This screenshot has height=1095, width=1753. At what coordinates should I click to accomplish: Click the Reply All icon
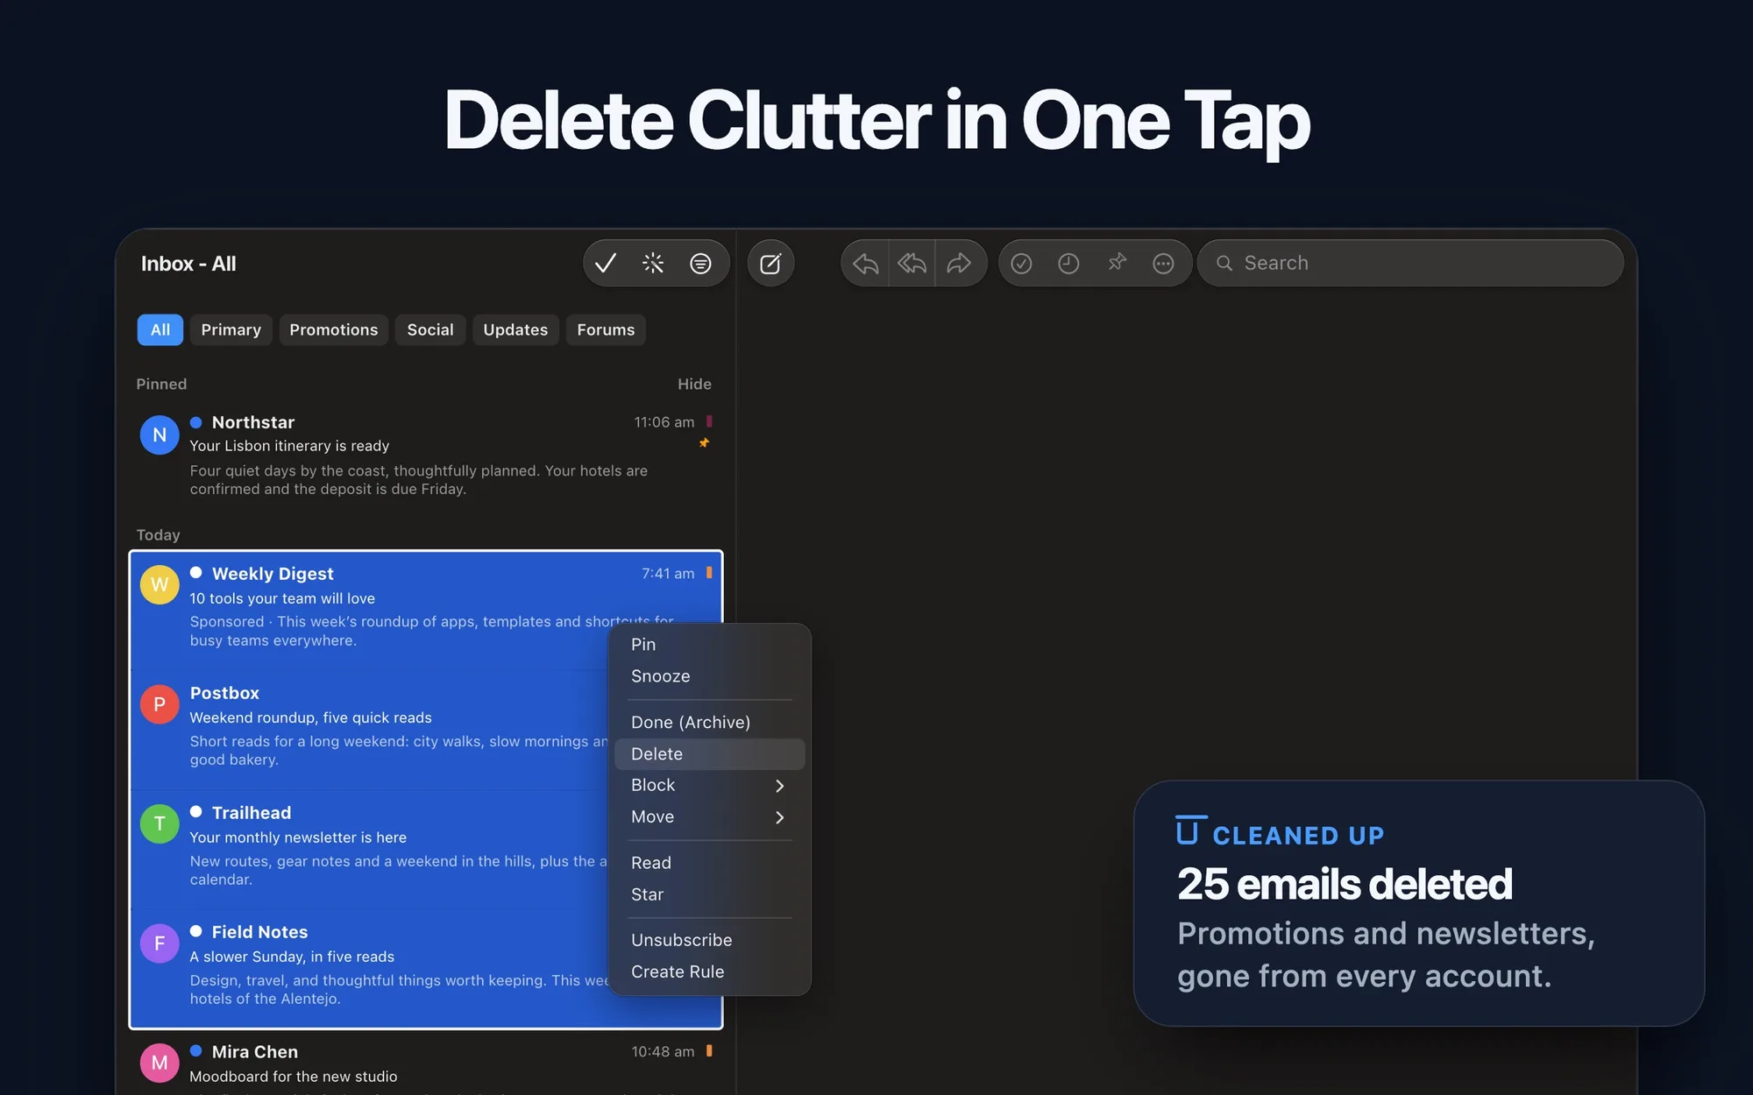click(912, 264)
